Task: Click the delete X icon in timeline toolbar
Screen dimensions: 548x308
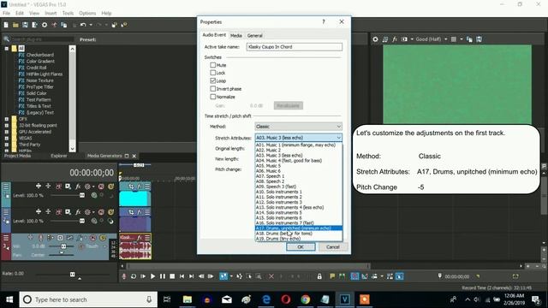Action: pos(271,276)
